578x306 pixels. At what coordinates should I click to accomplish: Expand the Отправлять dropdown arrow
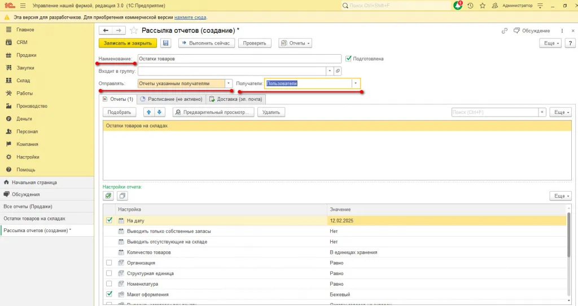click(229, 83)
